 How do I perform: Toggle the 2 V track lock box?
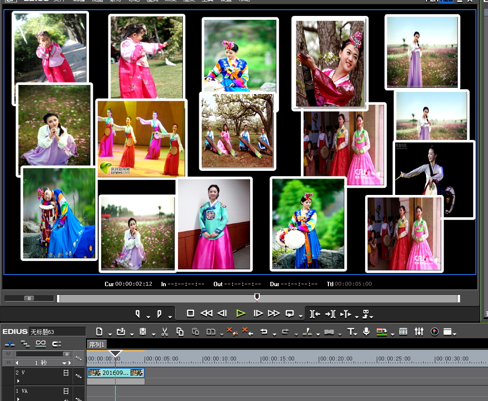click(x=66, y=373)
